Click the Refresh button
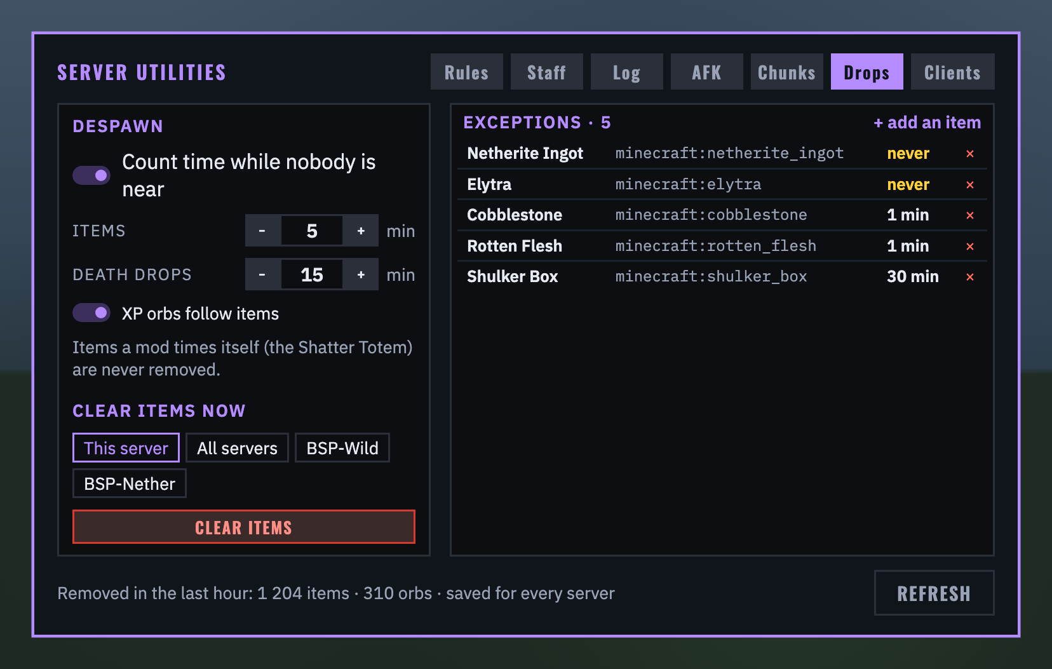This screenshot has height=669, width=1052. (934, 593)
